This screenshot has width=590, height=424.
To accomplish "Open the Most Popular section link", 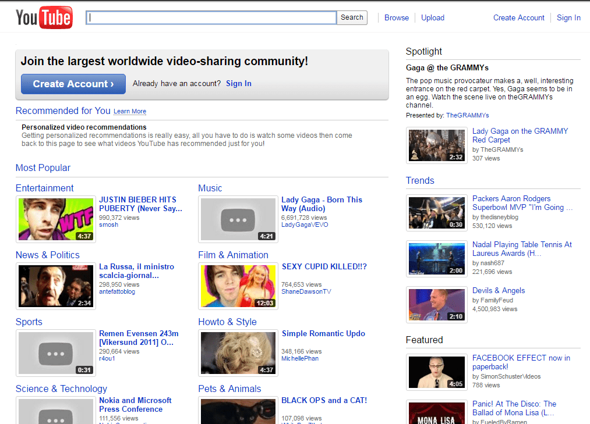I will tap(43, 168).
